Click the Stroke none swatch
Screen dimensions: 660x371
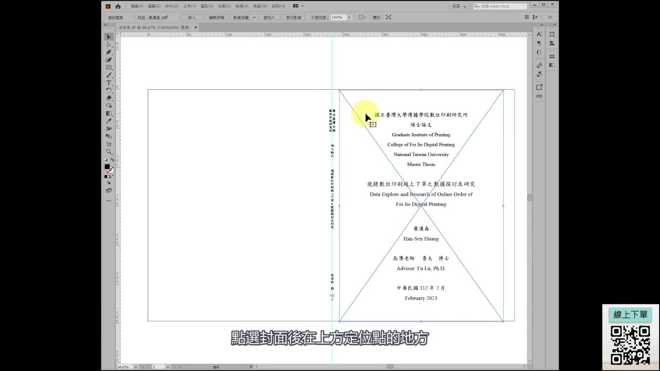point(111,170)
